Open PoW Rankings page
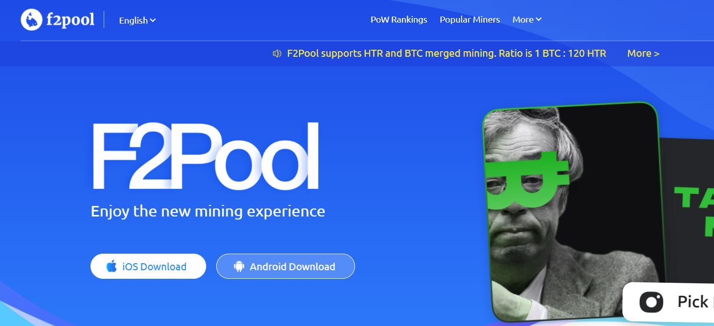 tap(399, 20)
